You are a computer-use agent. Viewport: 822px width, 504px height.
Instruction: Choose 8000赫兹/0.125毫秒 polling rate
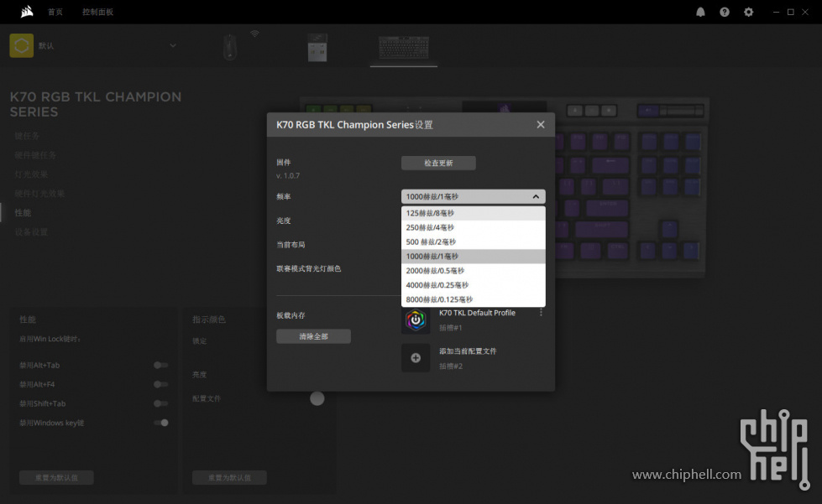pos(473,299)
